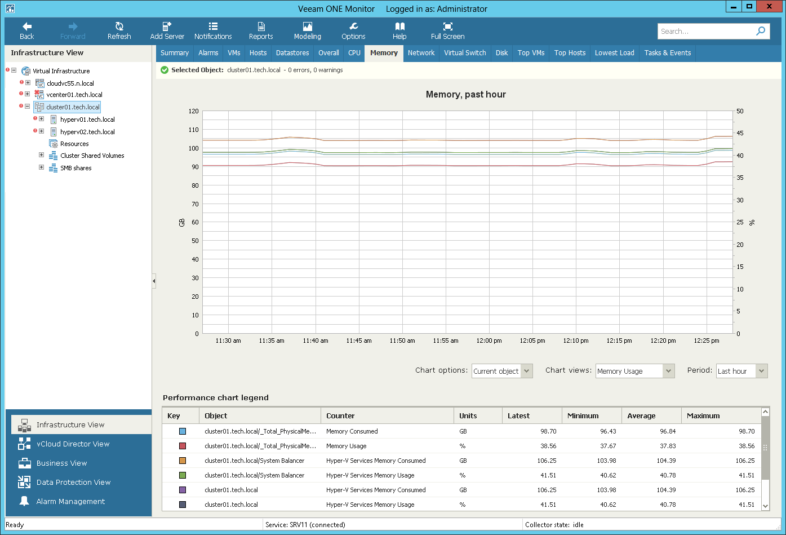Open Options wrench icon
The width and height of the screenshot is (786, 535).
pyautogui.click(x=353, y=26)
